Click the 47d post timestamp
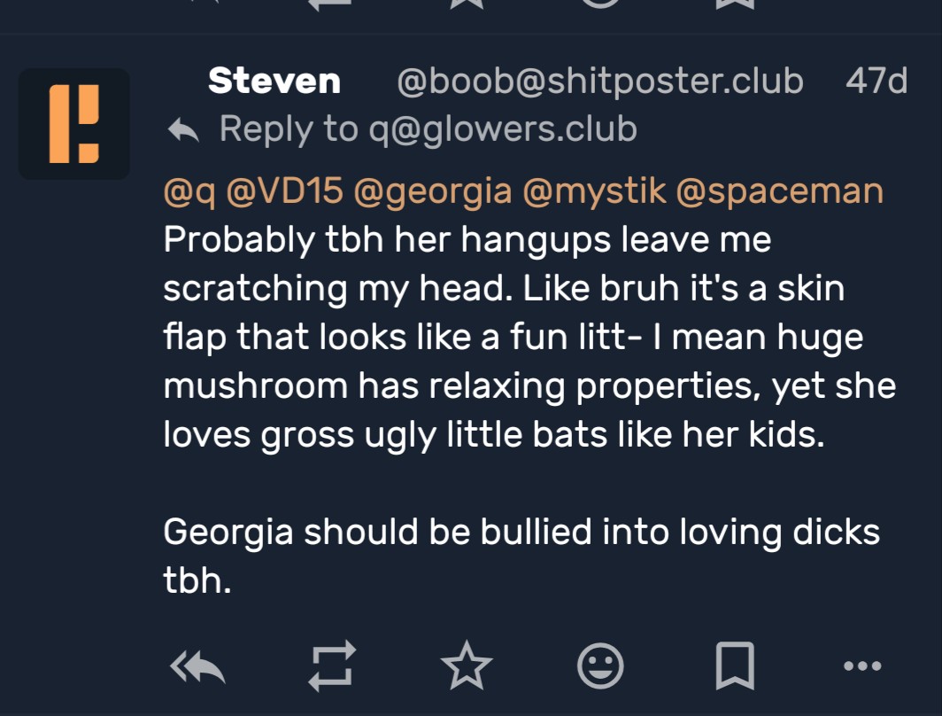The width and height of the screenshot is (942, 716). click(x=876, y=82)
